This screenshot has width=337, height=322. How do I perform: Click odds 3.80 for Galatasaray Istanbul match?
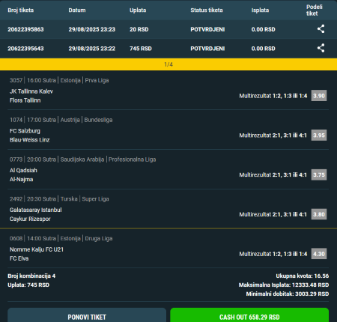[319, 214]
